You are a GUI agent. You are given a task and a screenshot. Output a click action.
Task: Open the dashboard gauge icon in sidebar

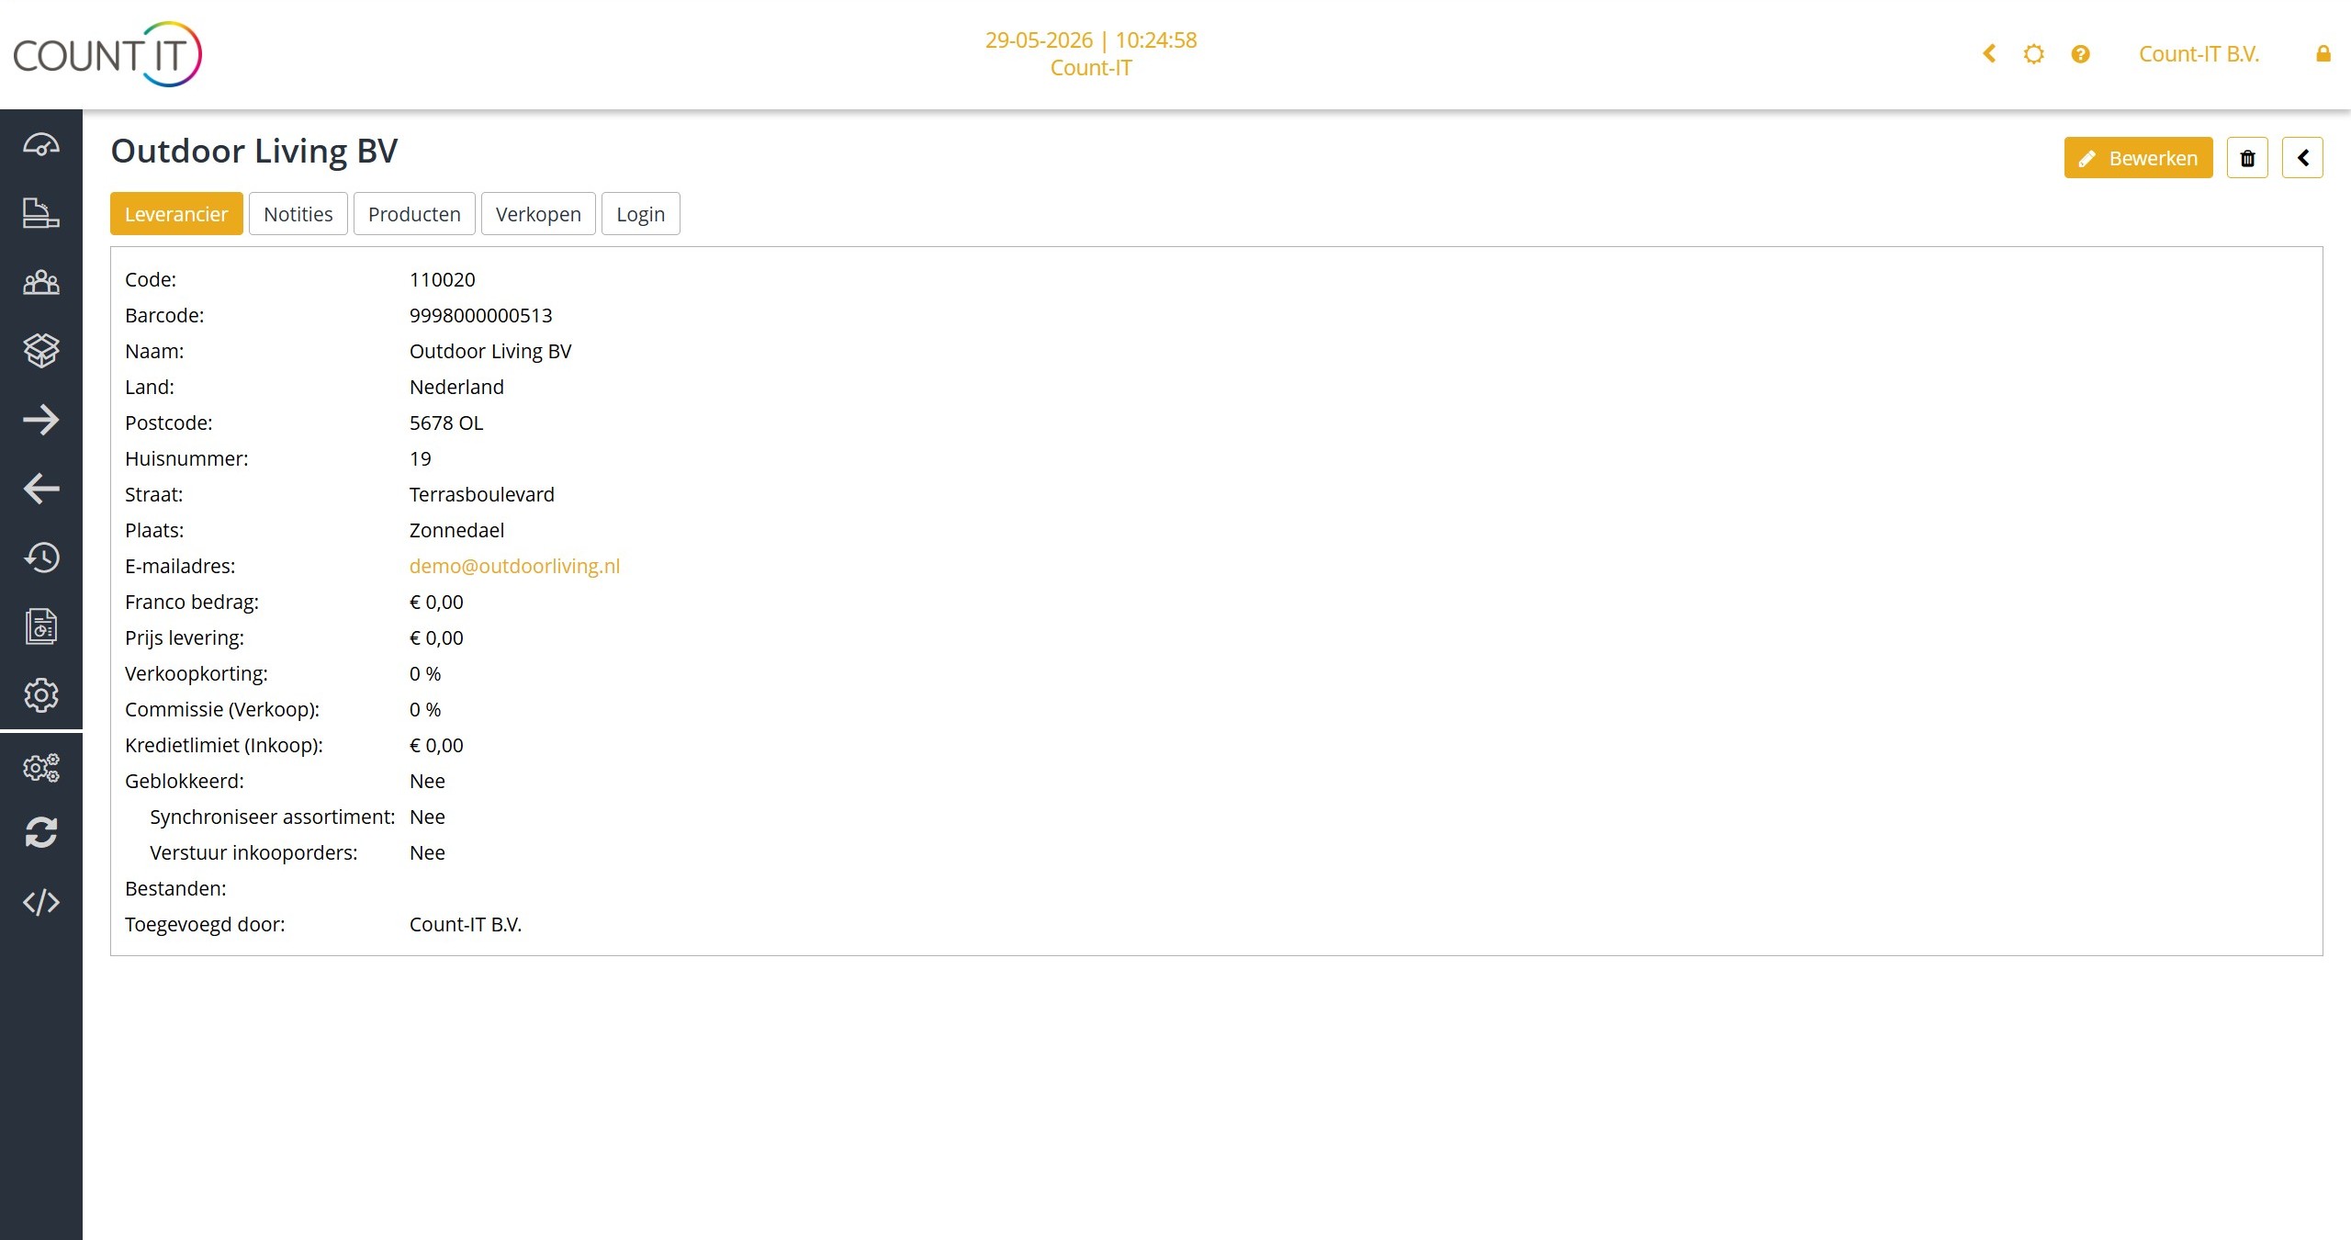pyautogui.click(x=41, y=144)
